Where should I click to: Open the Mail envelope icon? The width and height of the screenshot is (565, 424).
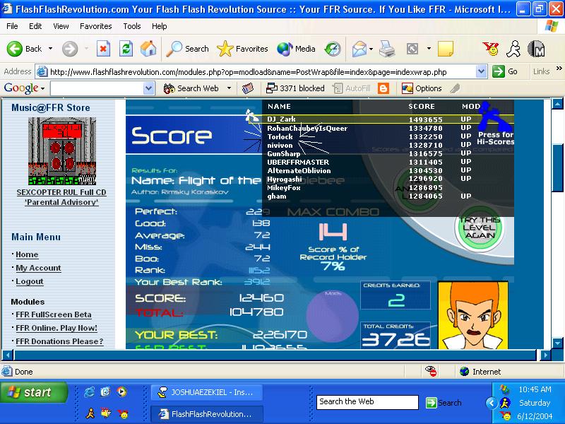click(359, 49)
